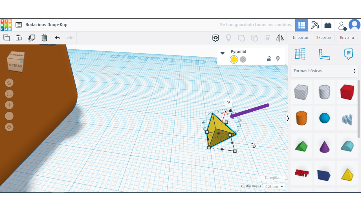Select the yellow Solid color swatch

click(x=234, y=59)
